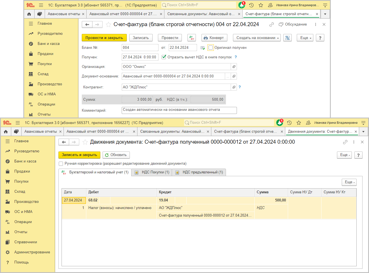Open three-dot menu in invoice form header
This screenshot has height=273, width=369.
(316, 24)
